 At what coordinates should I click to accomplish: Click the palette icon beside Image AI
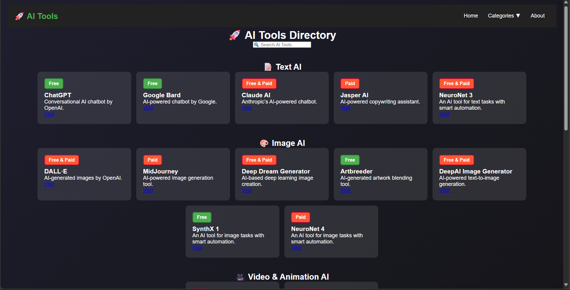pyautogui.click(x=264, y=143)
